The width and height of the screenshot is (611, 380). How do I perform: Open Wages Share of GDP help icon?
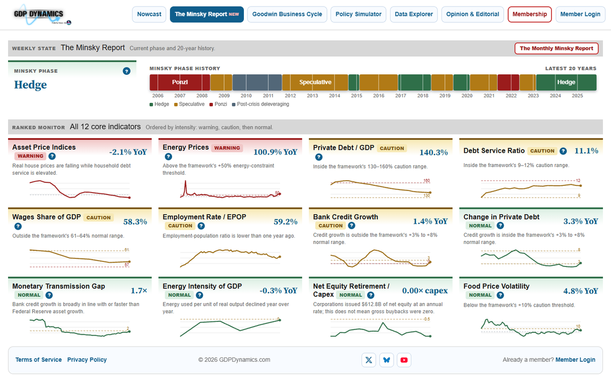18,226
